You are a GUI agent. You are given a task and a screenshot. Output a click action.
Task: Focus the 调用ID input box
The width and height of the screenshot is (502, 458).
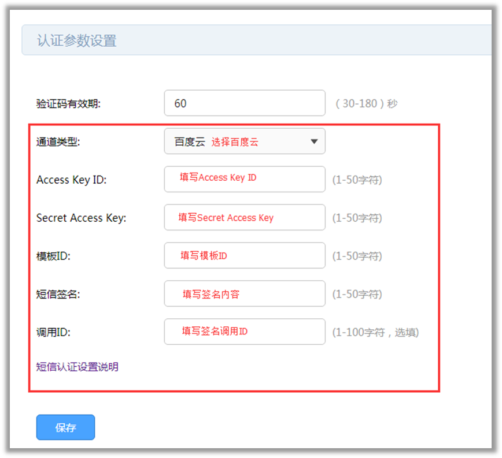244,332
